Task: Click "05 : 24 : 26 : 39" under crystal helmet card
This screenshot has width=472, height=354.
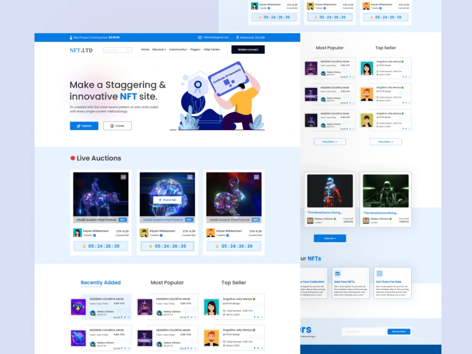Action: coord(170,246)
